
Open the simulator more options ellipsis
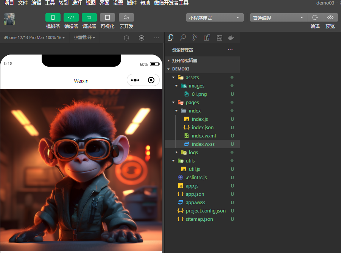point(157,38)
